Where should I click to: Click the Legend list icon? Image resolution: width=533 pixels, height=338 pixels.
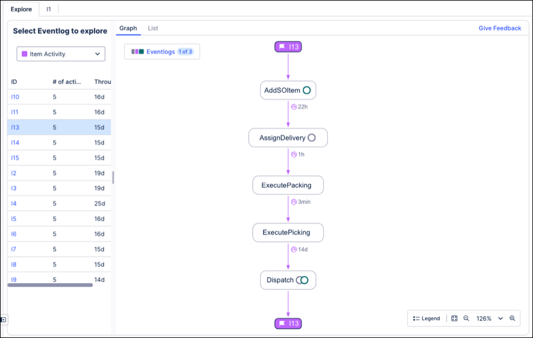click(x=416, y=318)
